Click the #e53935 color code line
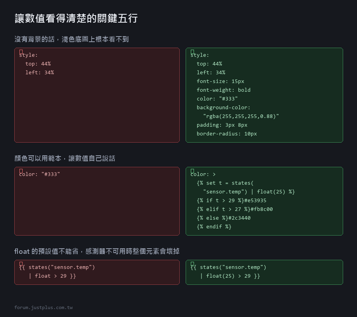Viewport: 357px width, 317px height. [x=232, y=201]
